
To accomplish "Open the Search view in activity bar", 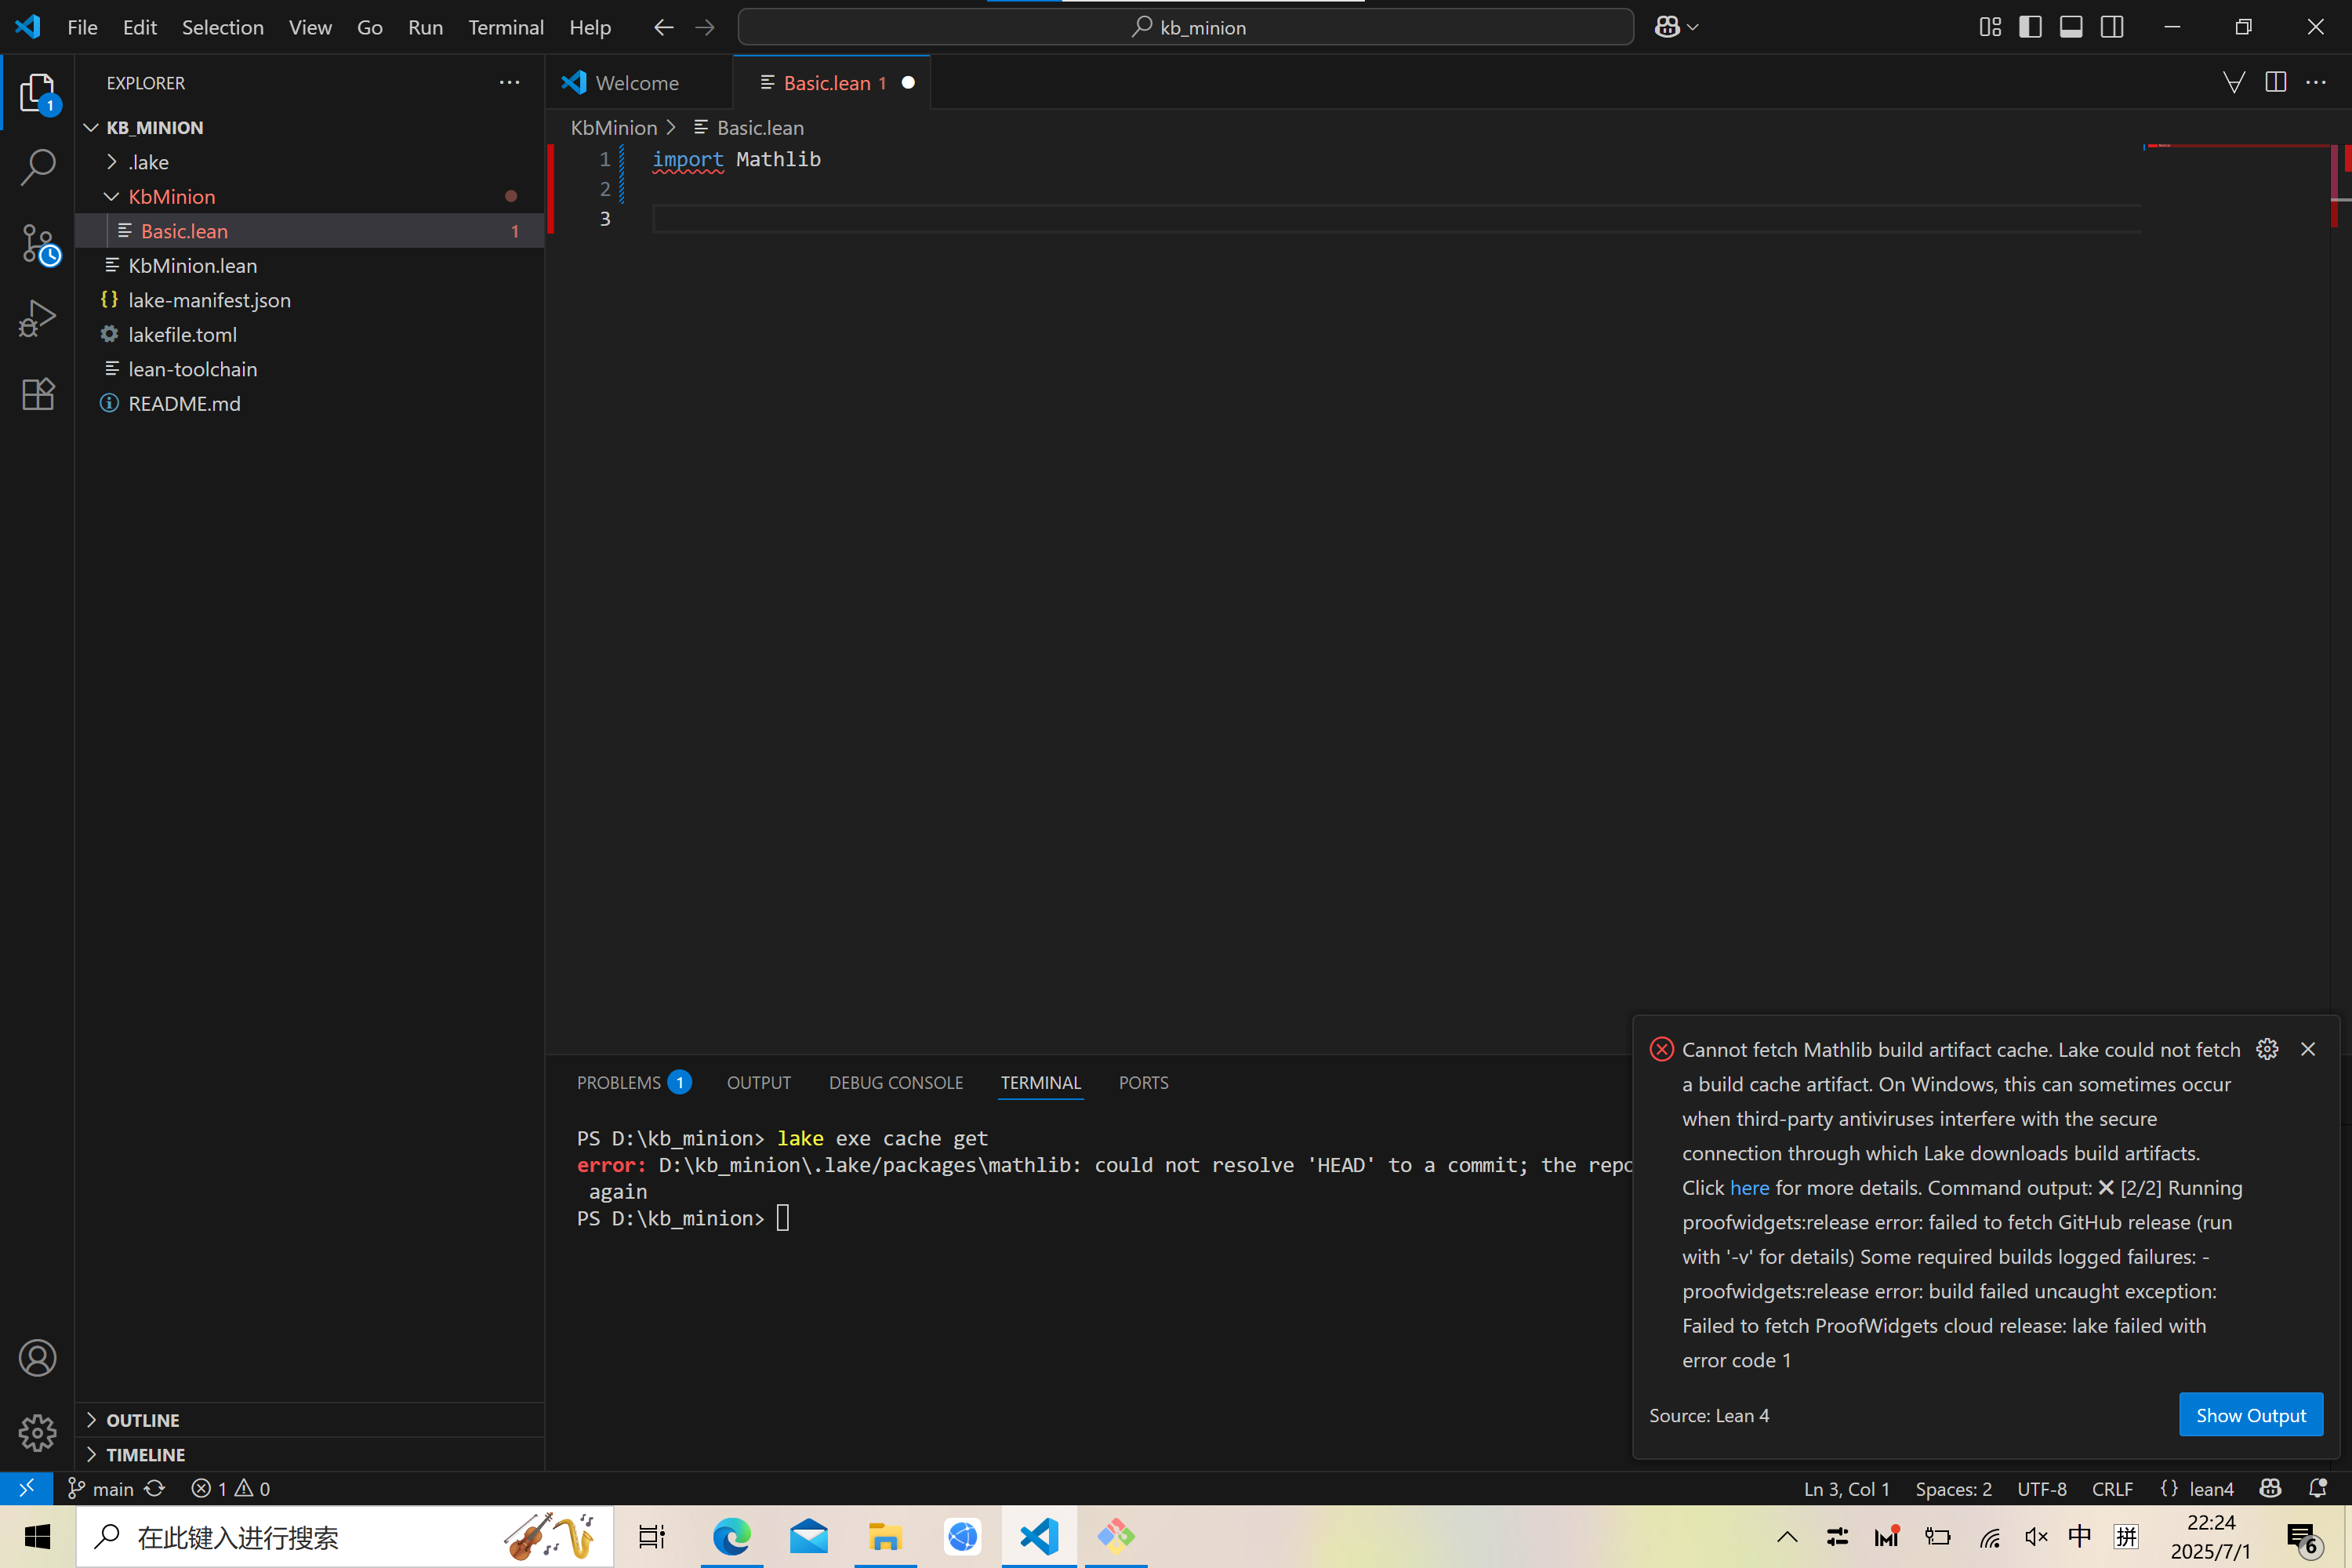I will pos(37,168).
